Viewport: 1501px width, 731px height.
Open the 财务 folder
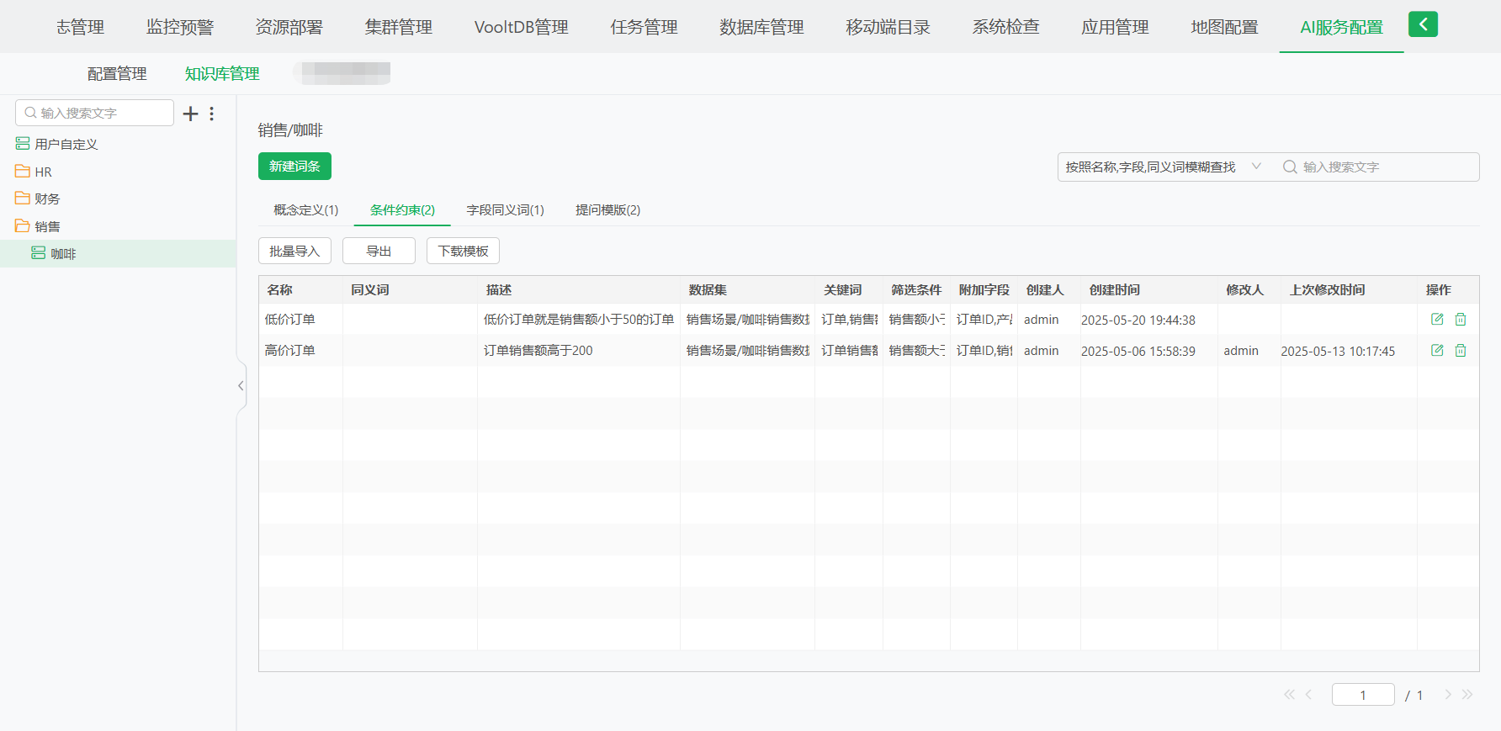tap(38, 199)
